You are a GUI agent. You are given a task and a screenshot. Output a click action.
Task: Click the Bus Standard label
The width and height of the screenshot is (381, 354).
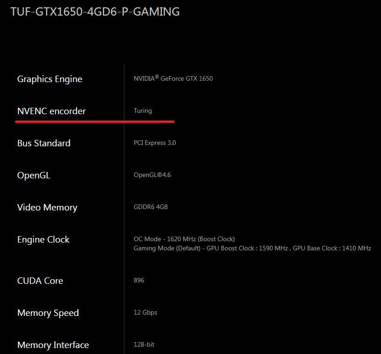(44, 143)
